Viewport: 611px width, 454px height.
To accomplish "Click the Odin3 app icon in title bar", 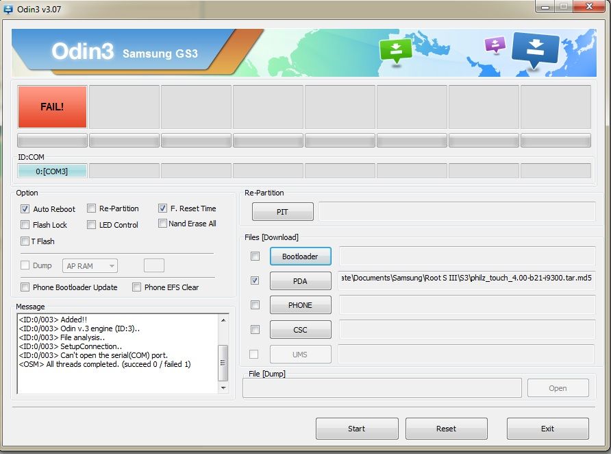I will pyautogui.click(x=9, y=7).
